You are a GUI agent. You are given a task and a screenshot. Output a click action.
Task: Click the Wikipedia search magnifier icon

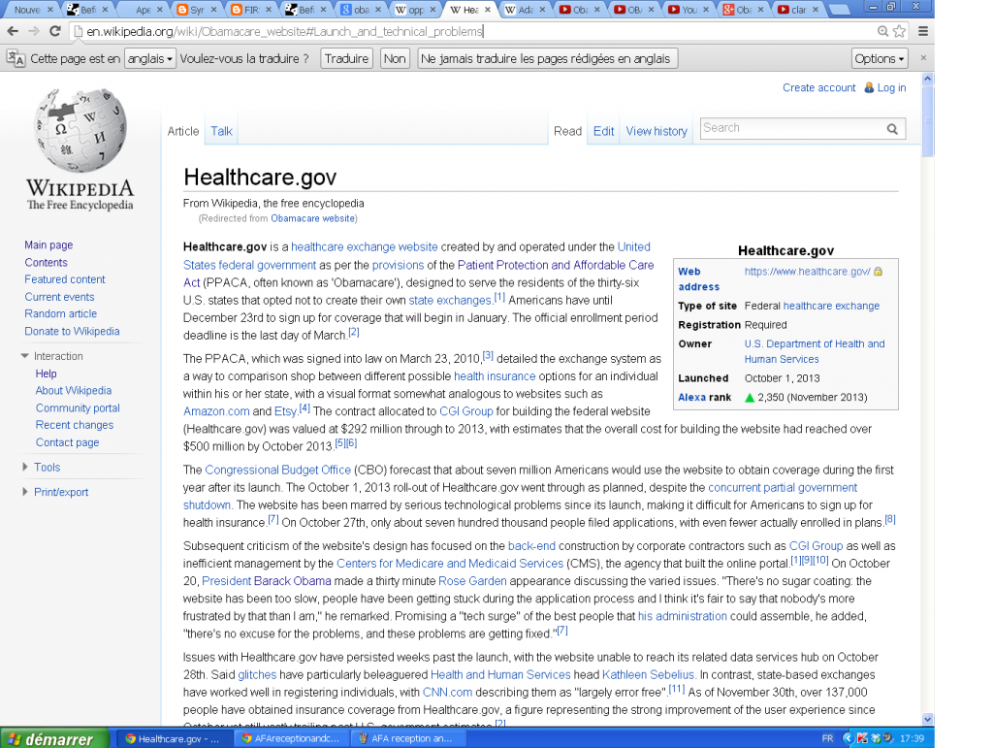[x=892, y=129]
